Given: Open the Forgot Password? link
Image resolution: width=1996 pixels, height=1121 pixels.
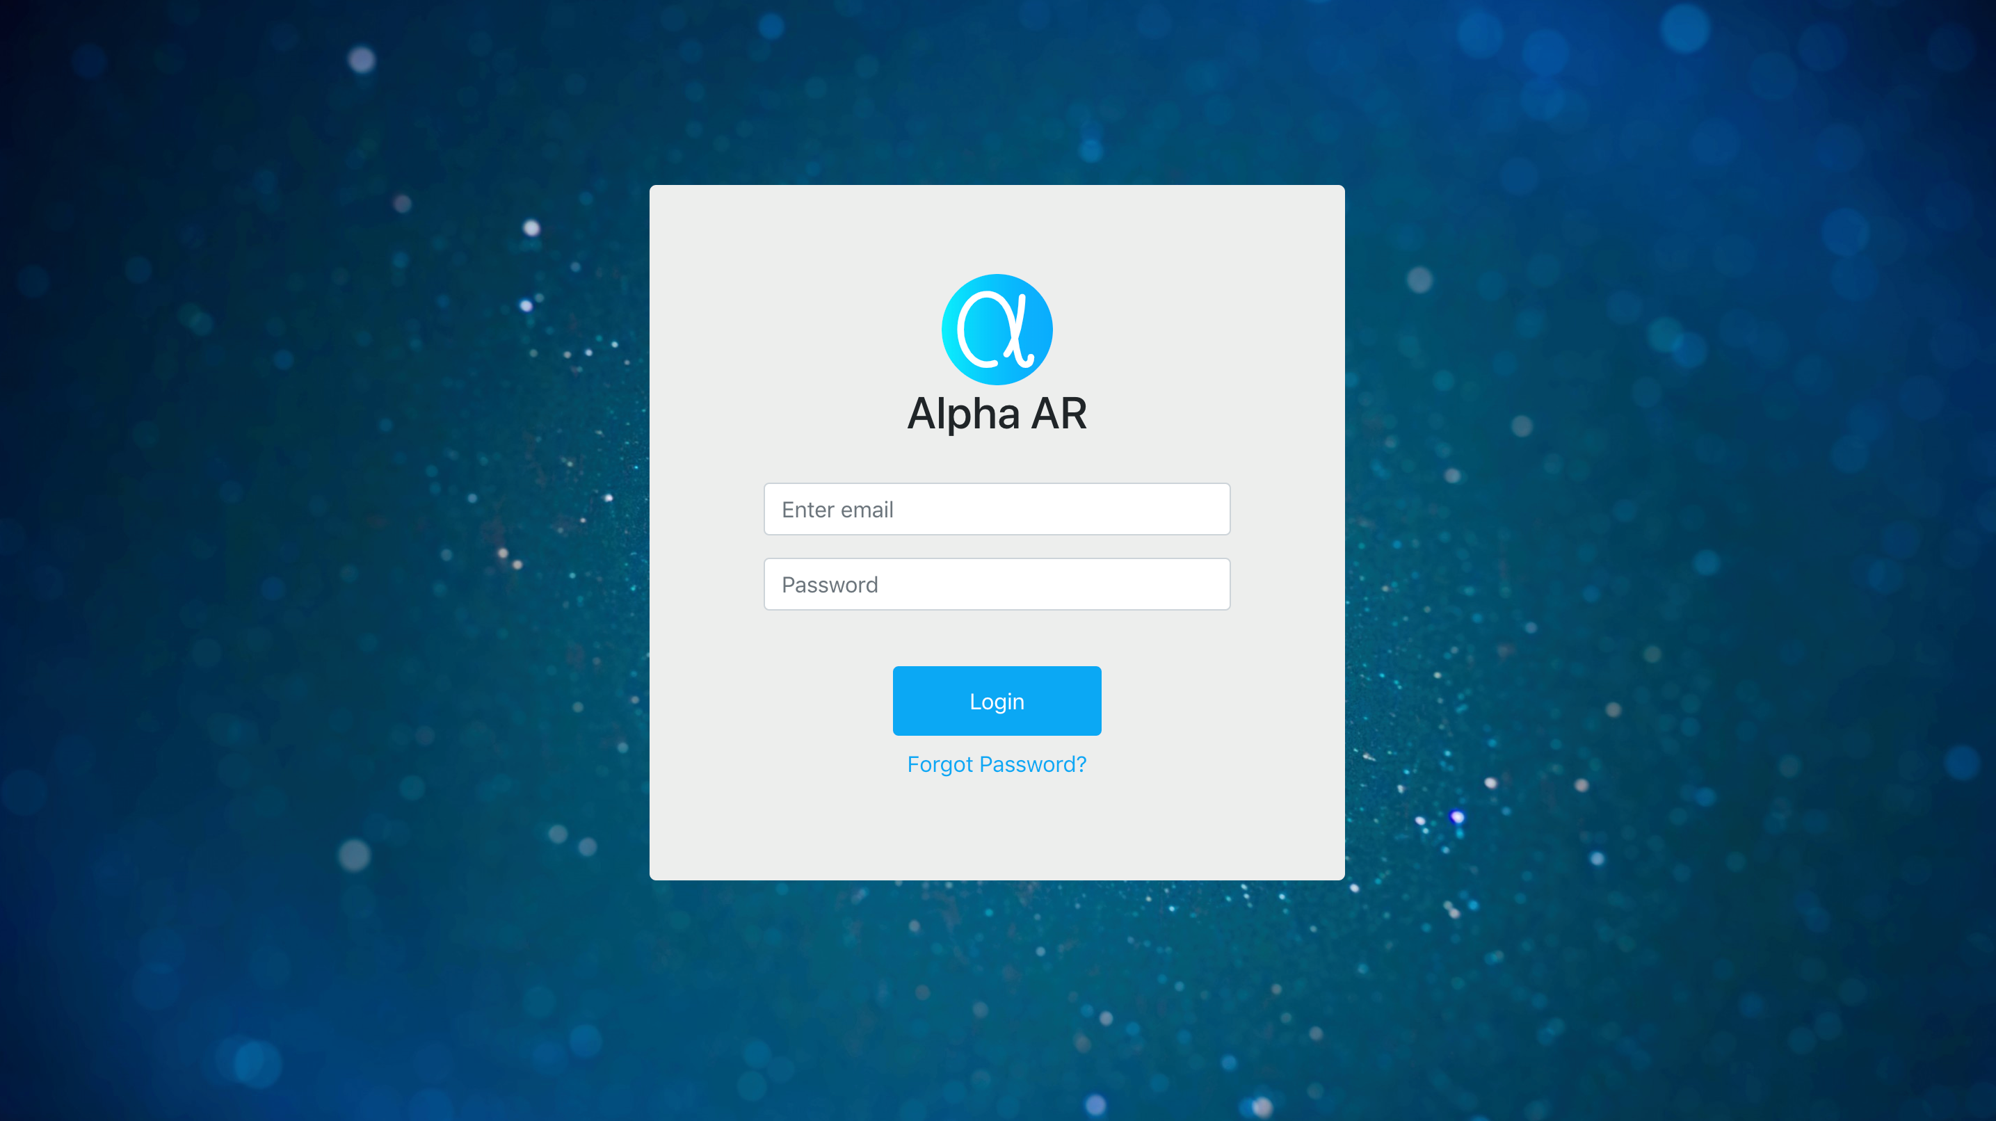Looking at the screenshot, I should pos(997,764).
